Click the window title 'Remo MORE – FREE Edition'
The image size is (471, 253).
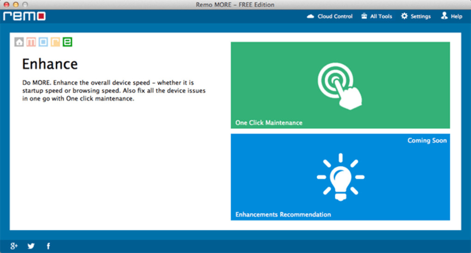[235, 5]
